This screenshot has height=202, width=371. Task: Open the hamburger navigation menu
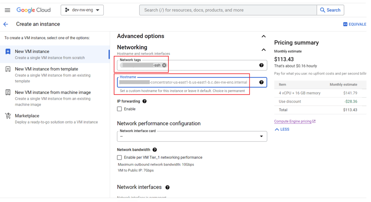pos(7,10)
